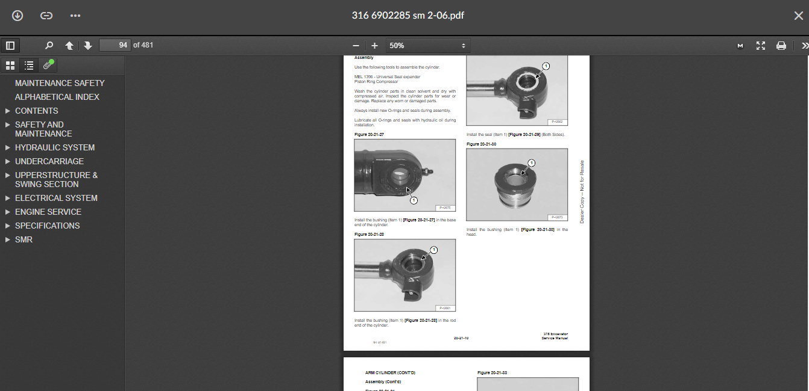This screenshot has width=809, height=391.
Task: Show attachments paperclip view
Action: pyautogui.click(x=48, y=65)
